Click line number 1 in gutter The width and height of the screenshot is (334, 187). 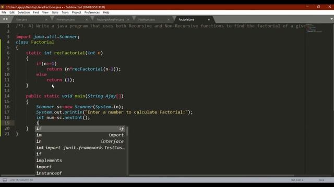8,26
